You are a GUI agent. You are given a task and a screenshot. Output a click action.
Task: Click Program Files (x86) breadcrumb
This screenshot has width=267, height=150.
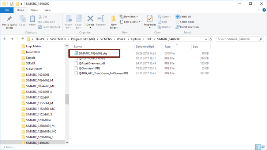click(83, 39)
